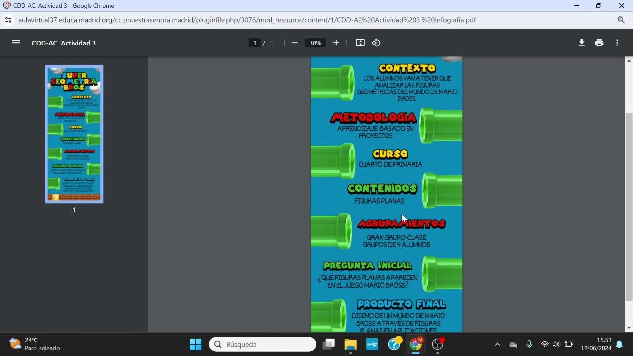Zoom out with the minus icon
The height and width of the screenshot is (356, 633).
click(x=295, y=43)
